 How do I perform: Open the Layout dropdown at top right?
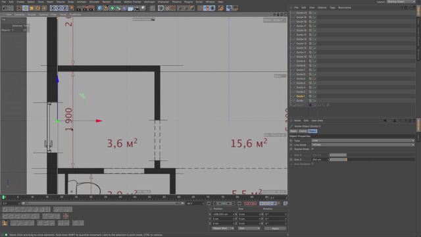(x=401, y=1)
